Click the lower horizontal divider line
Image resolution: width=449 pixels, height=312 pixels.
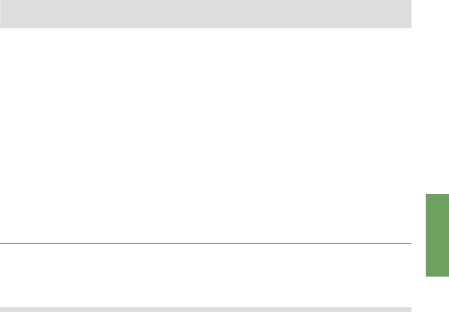click(x=206, y=243)
